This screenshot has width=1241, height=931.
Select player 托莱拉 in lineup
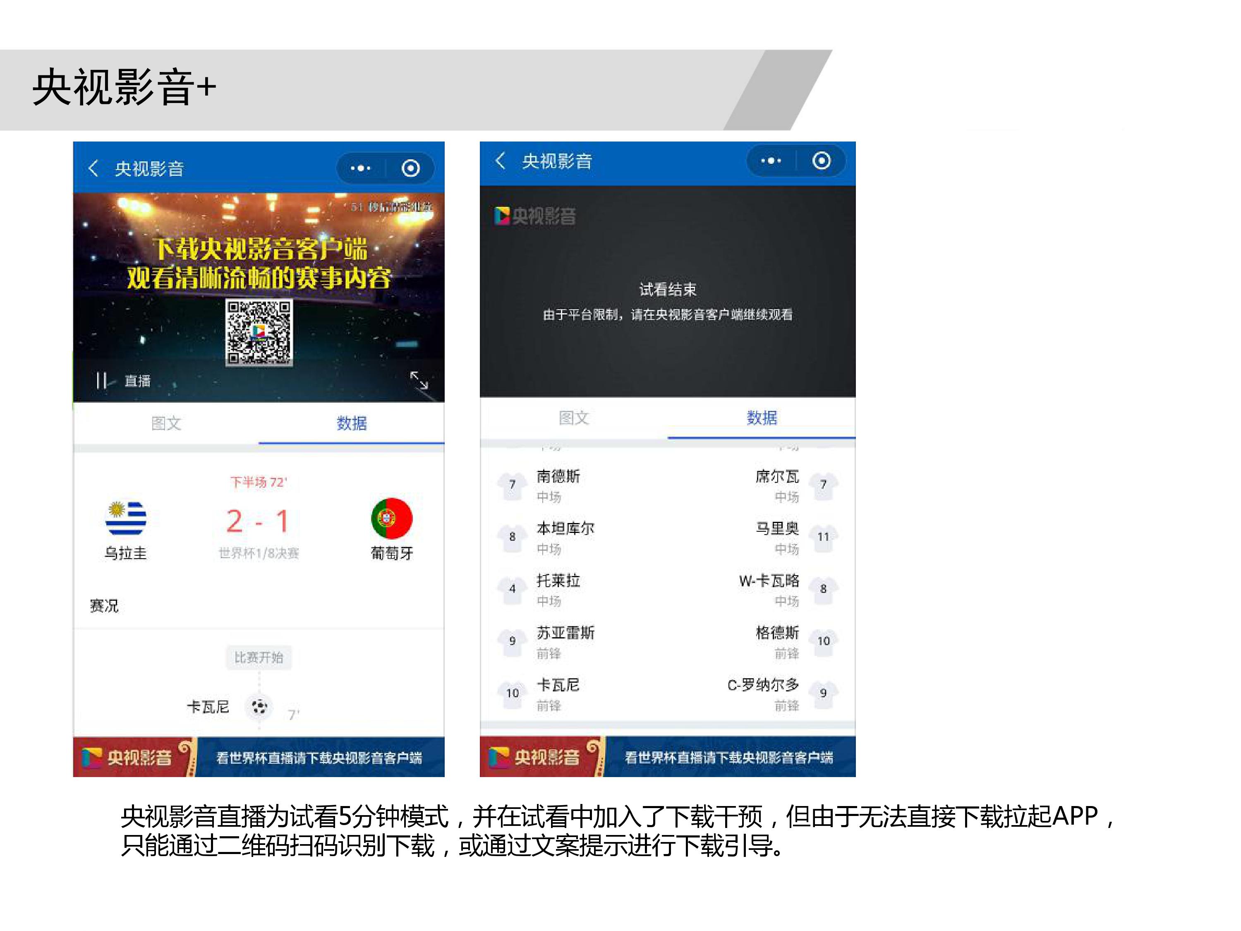click(558, 581)
